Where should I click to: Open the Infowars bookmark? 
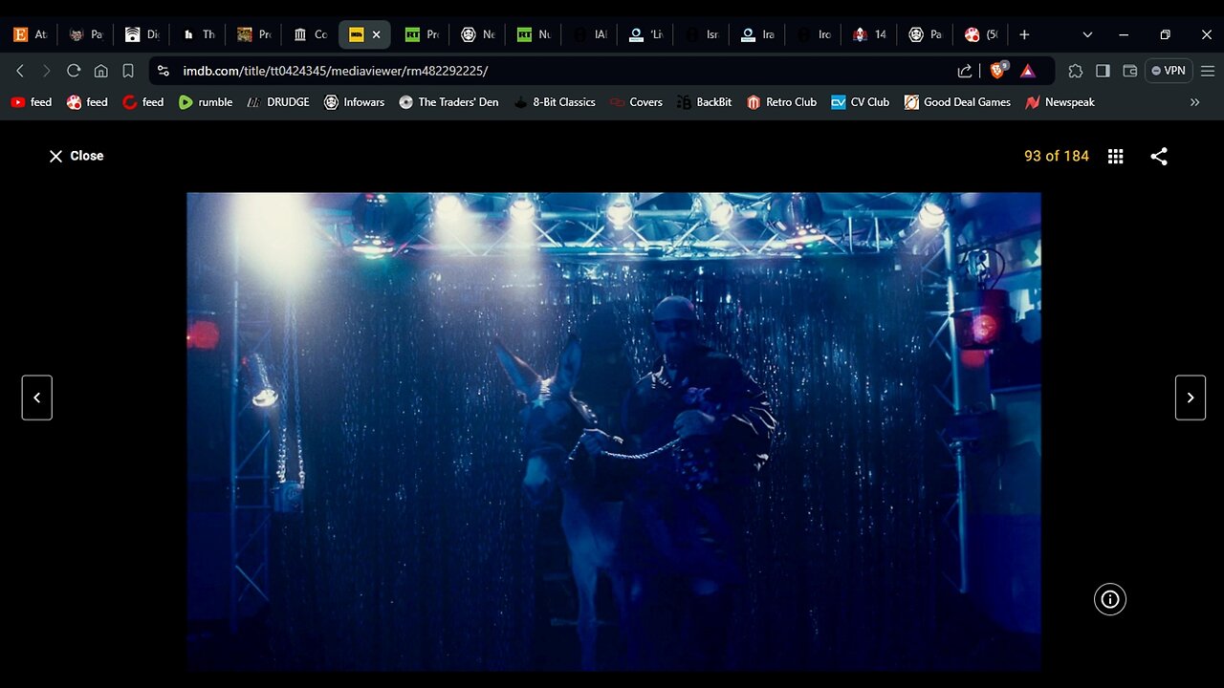click(354, 102)
